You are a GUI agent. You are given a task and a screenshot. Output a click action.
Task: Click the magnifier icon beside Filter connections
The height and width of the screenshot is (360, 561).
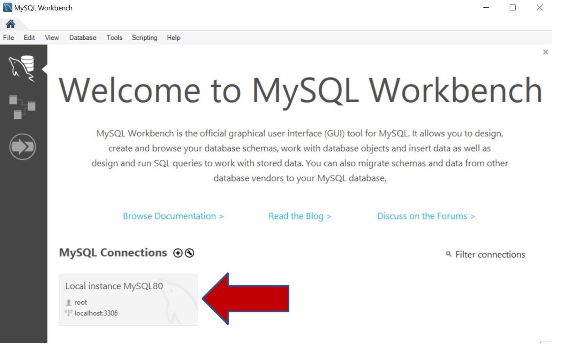pos(448,254)
